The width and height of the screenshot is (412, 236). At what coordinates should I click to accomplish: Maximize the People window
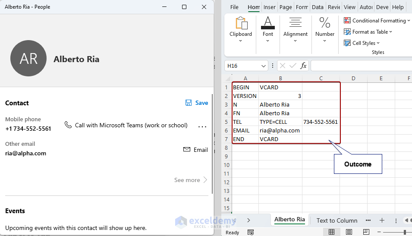[x=184, y=7]
